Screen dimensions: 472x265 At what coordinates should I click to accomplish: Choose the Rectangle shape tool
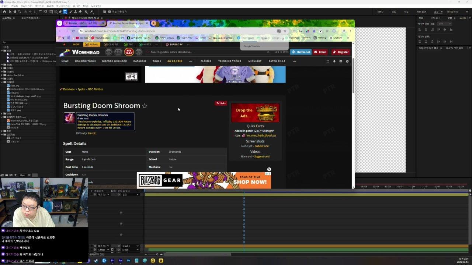click(51, 11)
